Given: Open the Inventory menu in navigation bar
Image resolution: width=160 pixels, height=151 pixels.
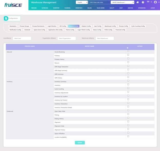Looking at the screenshot, I should tap(56, 8).
